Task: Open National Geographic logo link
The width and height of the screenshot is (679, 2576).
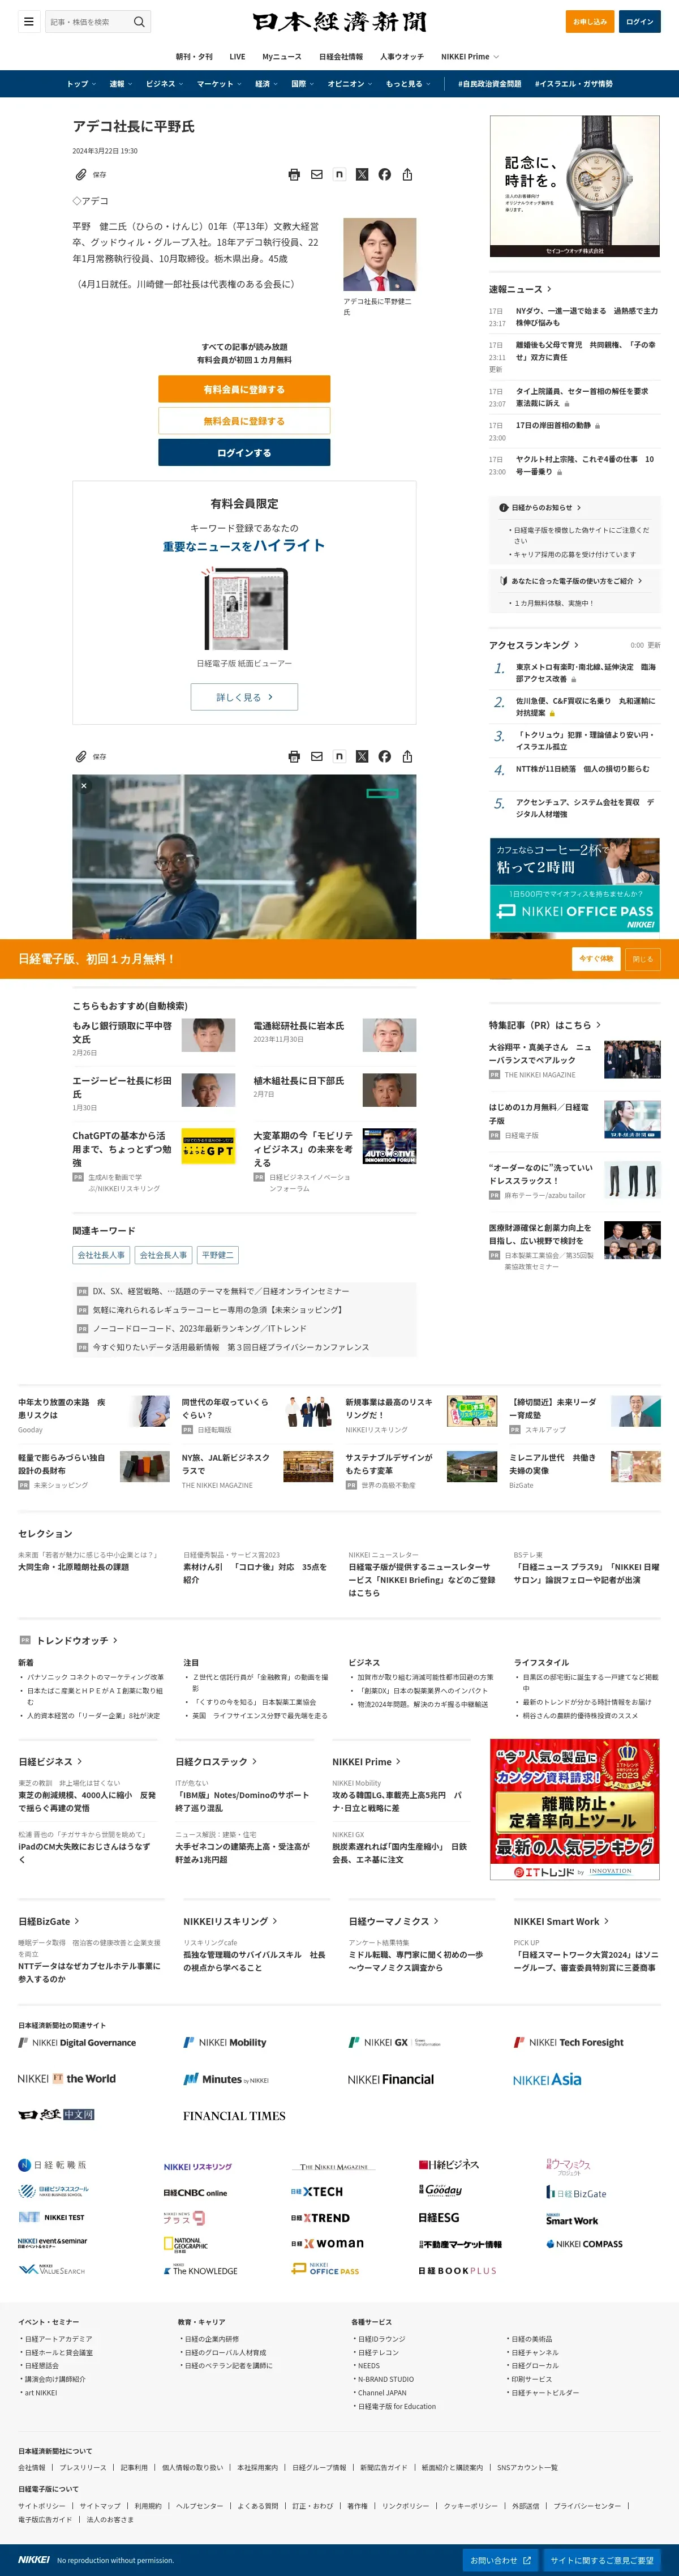Action: tap(186, 2244)
